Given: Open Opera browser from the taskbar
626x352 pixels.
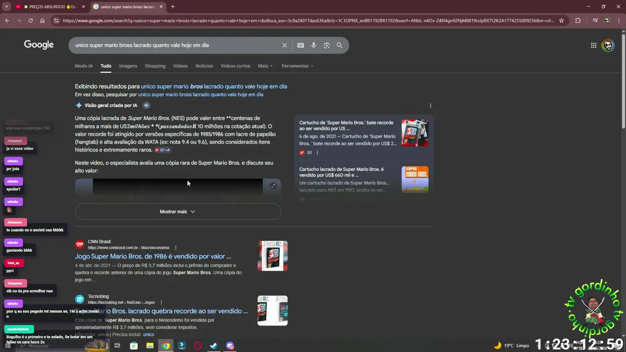Looking at the screenshot, I should coord(198,346).
